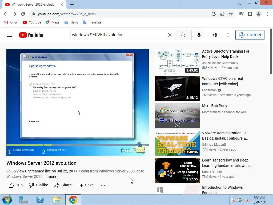Open the Chrome profile avatar
Viewport: 273px width, 205px height.
pyautogui.click(x=259, y=14)
